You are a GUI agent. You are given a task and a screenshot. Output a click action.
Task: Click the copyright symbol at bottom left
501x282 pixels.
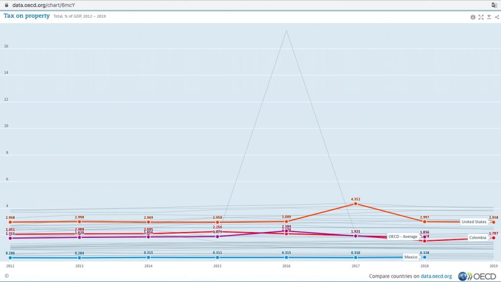coord(6,276)
